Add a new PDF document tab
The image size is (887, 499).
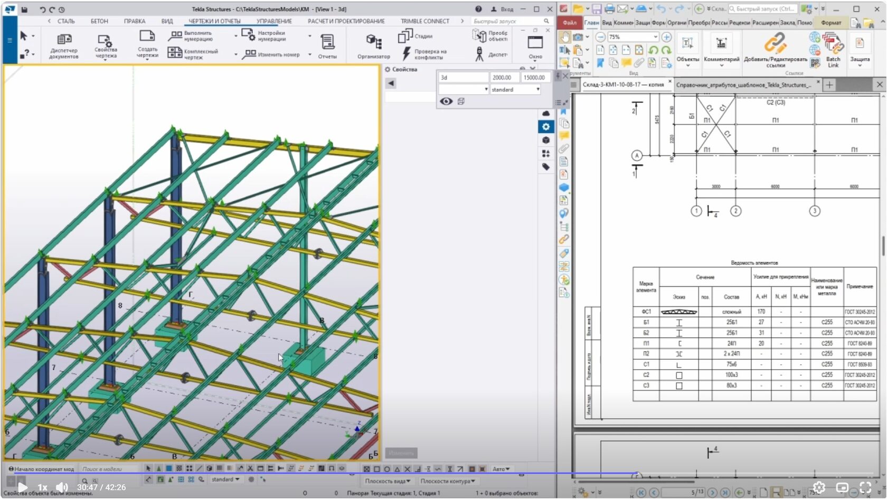(x=829, y=84)
